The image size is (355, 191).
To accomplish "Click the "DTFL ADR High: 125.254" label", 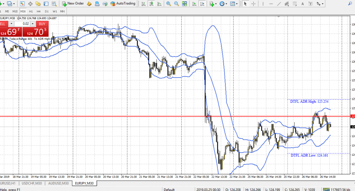I will click(309, 101).
